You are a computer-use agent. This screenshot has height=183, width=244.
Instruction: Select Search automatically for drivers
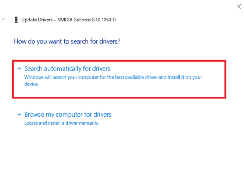67,69
